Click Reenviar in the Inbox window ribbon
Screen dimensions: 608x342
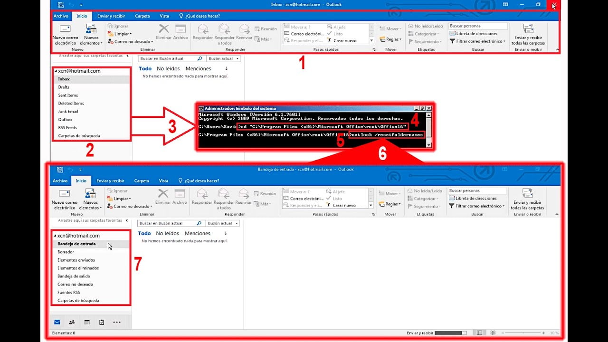[x=244, y=32]
